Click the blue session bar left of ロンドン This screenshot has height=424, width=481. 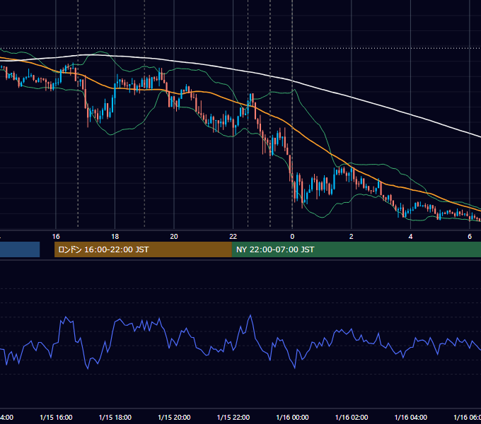(20, 249)
